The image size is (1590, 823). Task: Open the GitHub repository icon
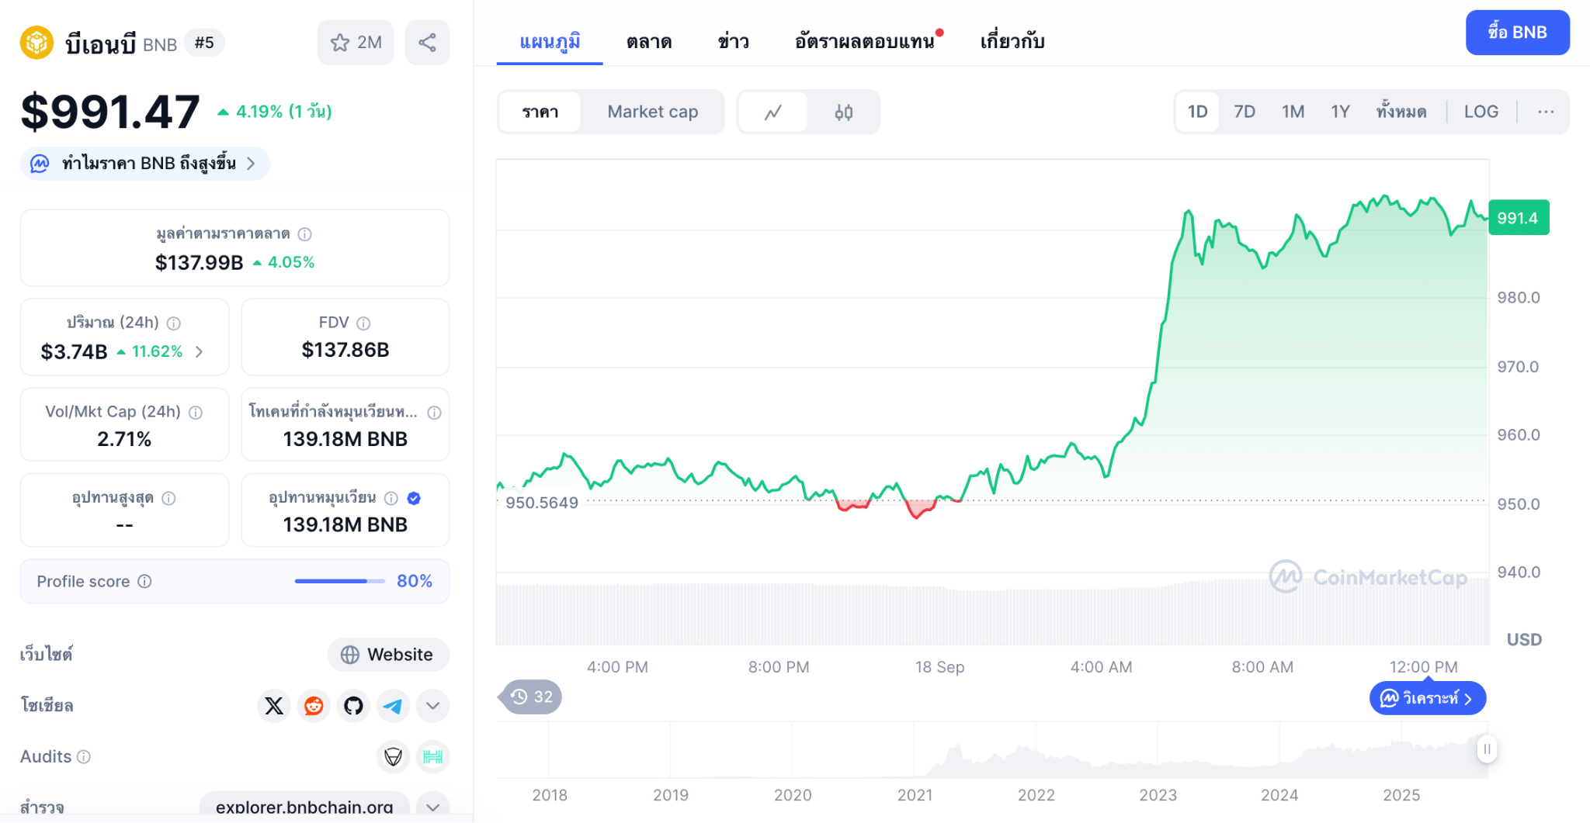353,706
